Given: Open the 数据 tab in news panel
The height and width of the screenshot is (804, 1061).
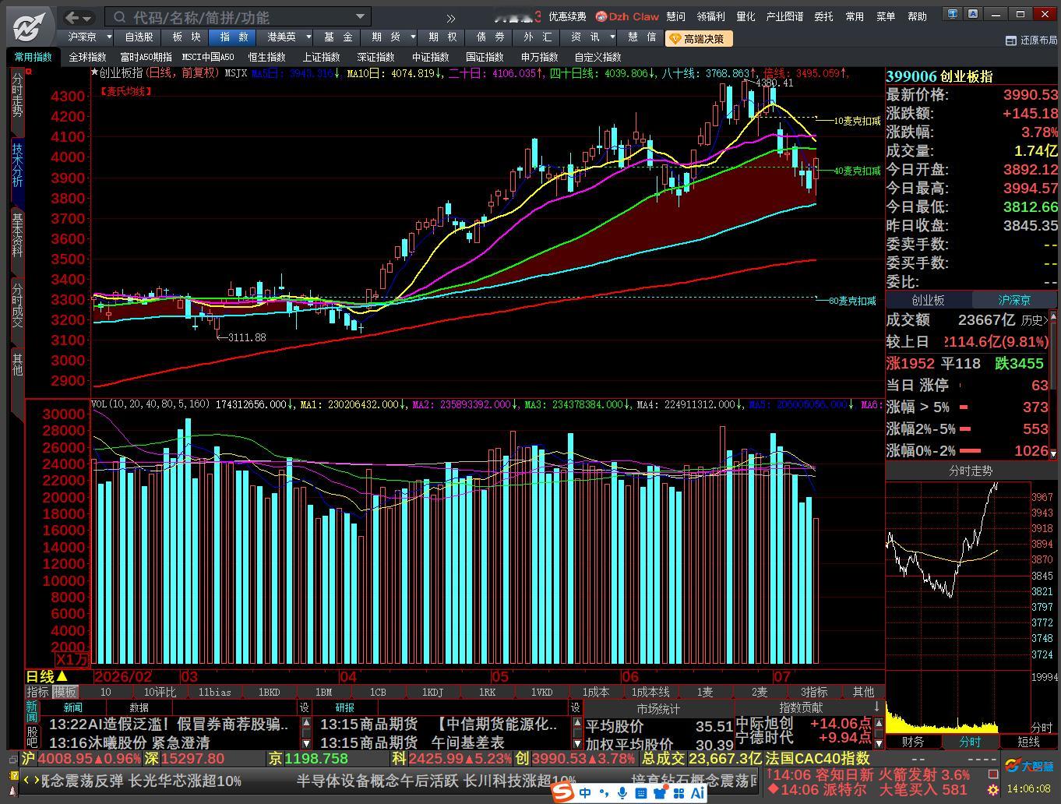Looking at the screenshot, I should (139, 707).
